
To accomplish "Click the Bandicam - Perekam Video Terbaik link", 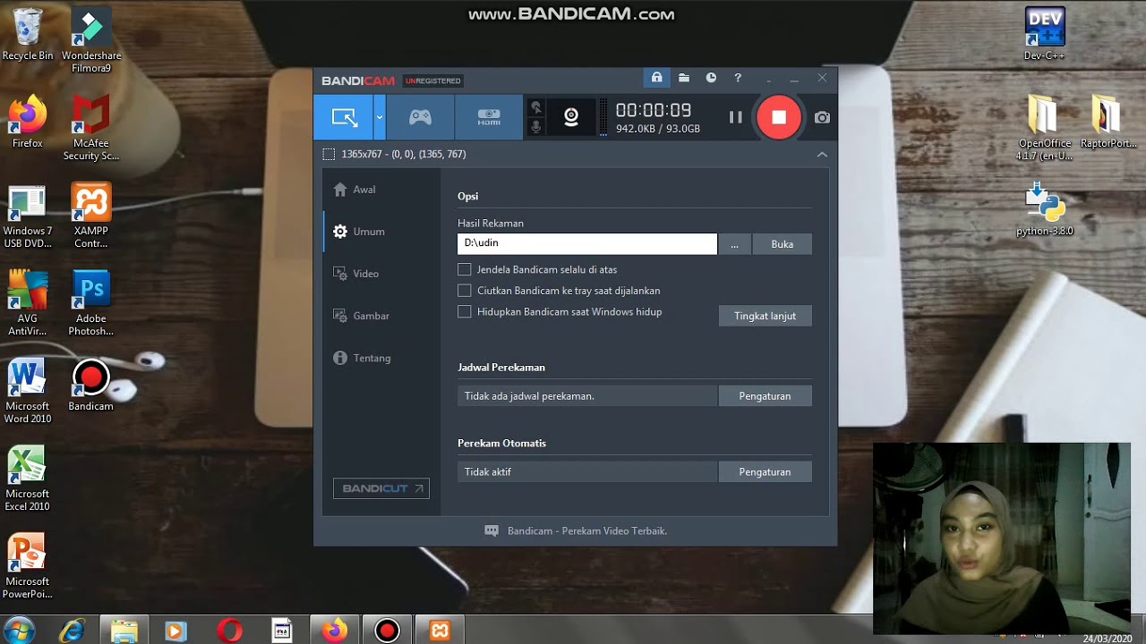I will (x=587, y=530).
